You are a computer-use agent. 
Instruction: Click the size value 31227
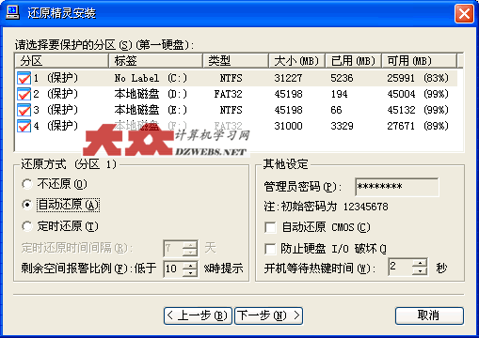pyautogui.click(x=288, y=78)
